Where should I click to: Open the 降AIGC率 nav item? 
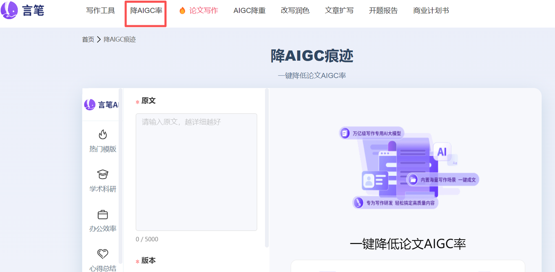click(146, 11)
